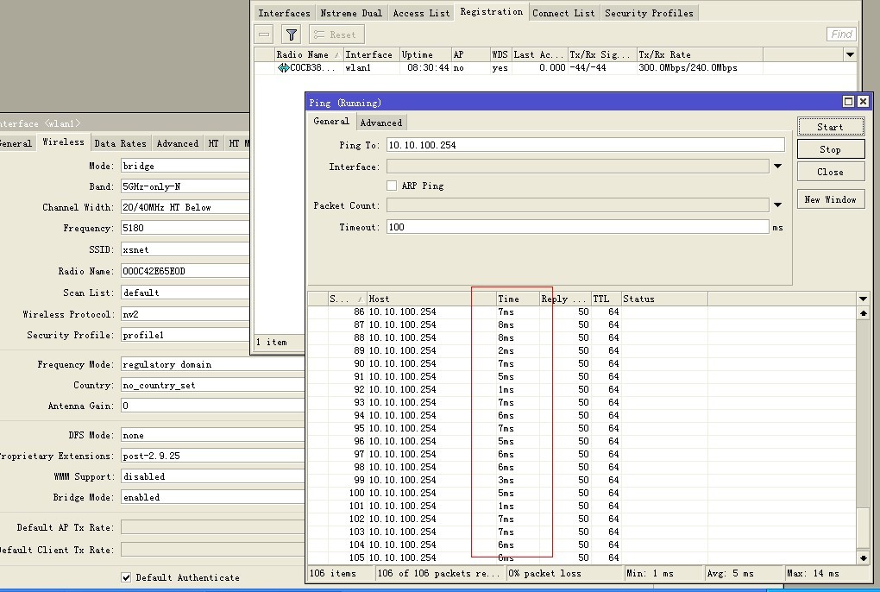Open column chooser dropdown in ping results

pyautogui.click(x=864, y=299)
